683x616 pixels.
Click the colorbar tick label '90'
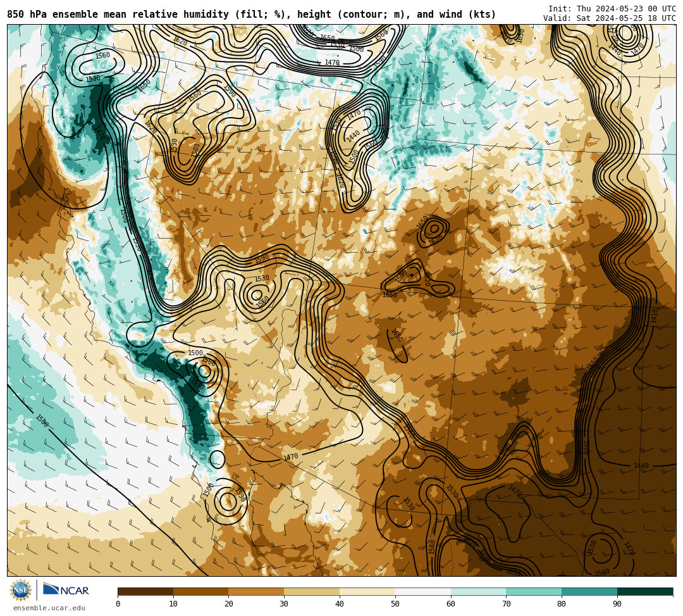coord(617,604)
